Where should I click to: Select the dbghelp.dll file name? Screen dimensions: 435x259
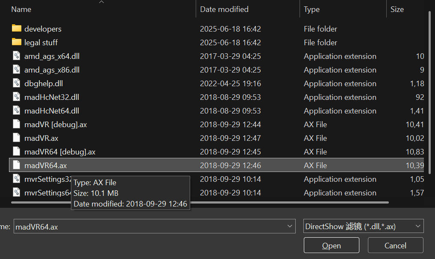[44, 83]
